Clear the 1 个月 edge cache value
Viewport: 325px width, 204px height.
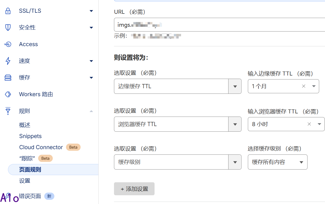coord(304,86)
